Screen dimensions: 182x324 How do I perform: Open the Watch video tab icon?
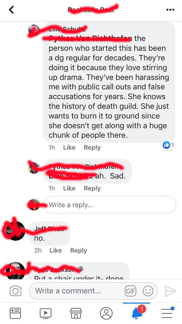pyautogui.click(x=46, y=313)
